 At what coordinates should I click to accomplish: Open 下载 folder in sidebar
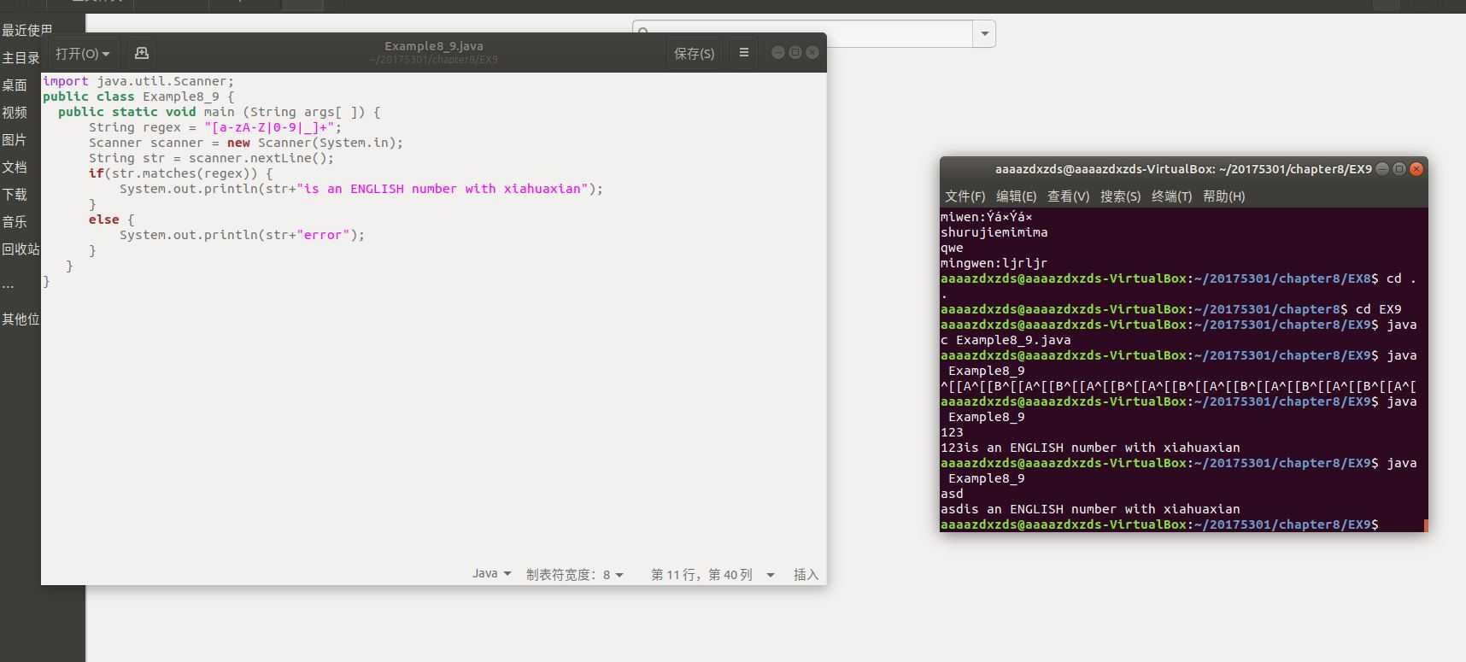pos(15,195)
